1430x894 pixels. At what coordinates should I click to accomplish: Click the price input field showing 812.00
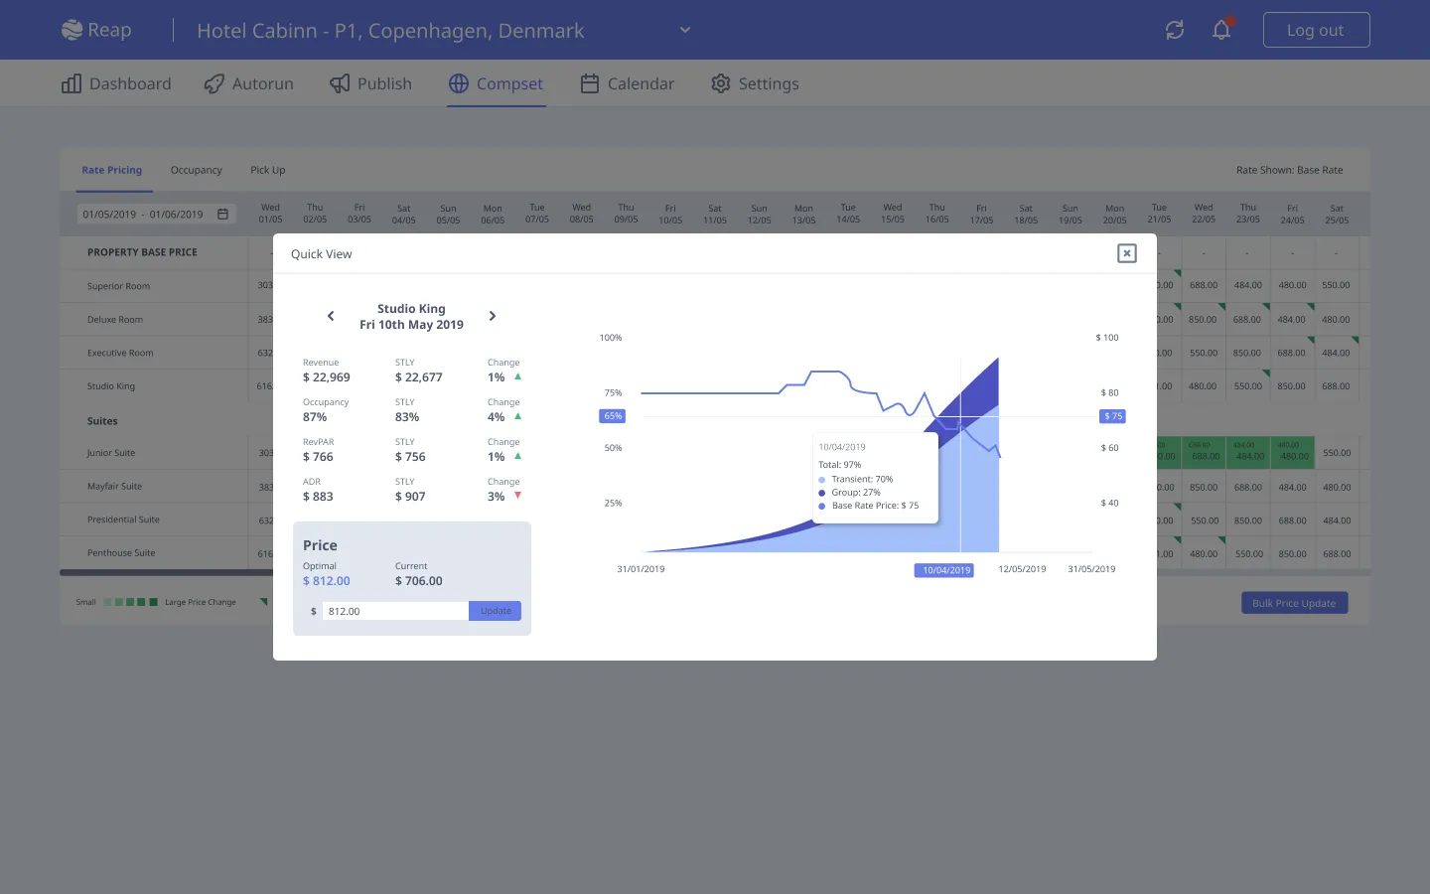(x=394, y=611)
